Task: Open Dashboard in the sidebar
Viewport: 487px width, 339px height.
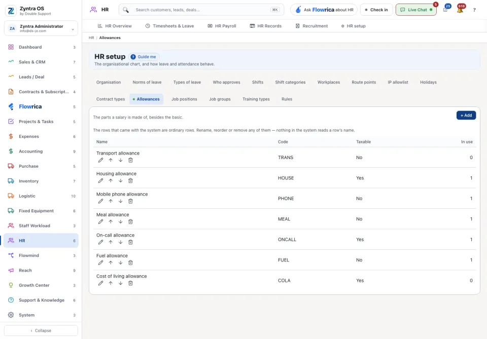Action: 41,47
